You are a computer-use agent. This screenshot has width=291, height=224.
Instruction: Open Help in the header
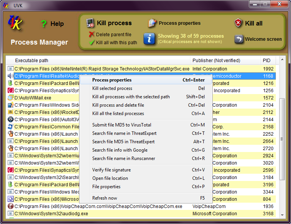click(57, 24)
